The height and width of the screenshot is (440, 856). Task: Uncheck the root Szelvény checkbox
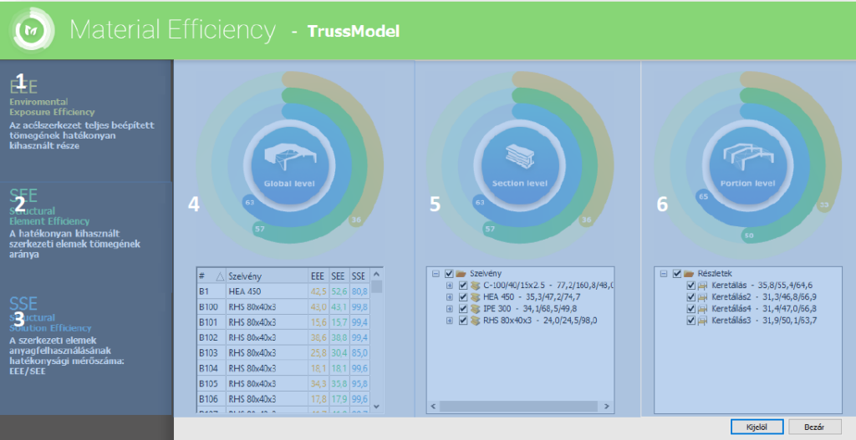coord(449,274)
